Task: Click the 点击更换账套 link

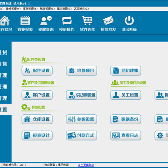Action: [86, 165]
